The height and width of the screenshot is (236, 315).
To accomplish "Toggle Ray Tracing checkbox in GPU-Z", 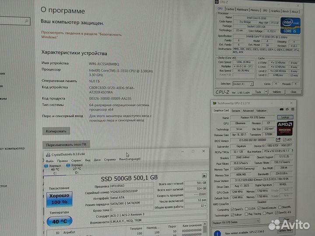I will point(246,214).
